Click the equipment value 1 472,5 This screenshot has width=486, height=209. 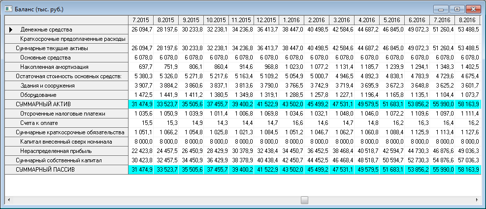[x=141, y=95]
